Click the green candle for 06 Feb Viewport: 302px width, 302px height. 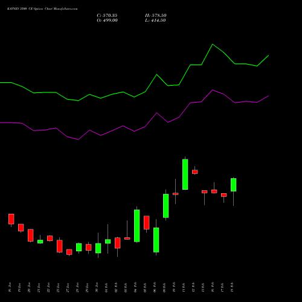pos(156,240)
